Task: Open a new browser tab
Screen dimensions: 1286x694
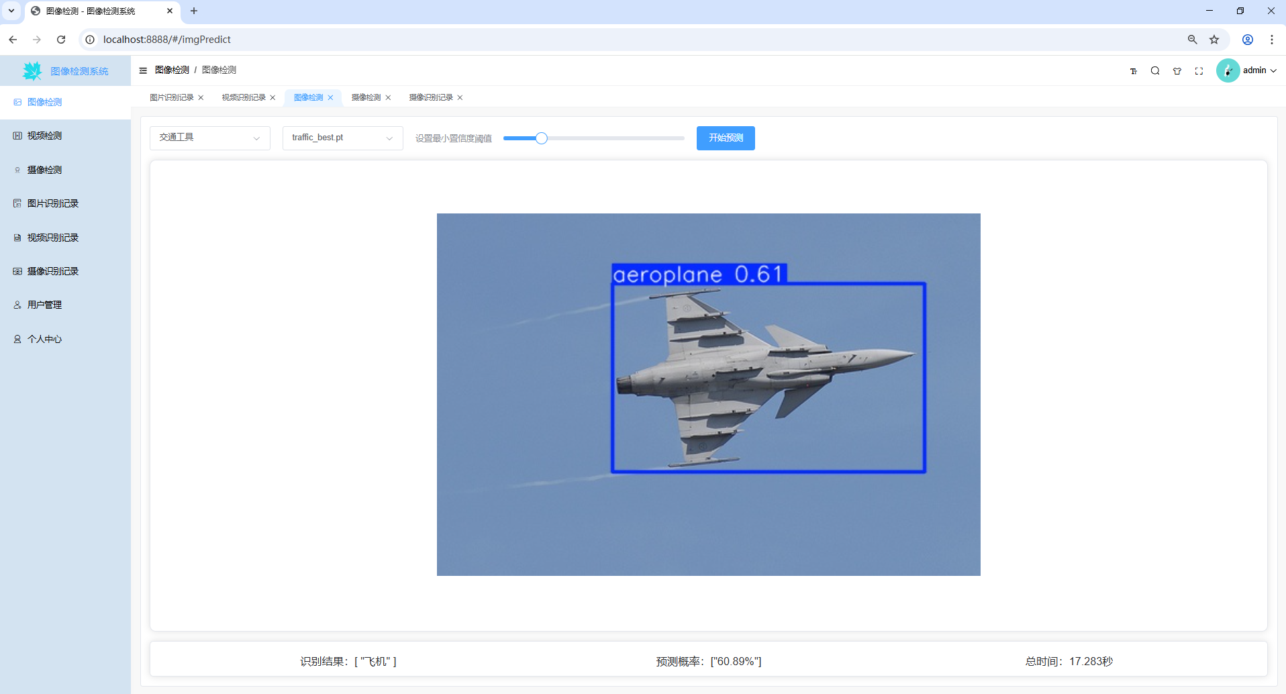Action: pyautogui.click(x=194, y=11)
